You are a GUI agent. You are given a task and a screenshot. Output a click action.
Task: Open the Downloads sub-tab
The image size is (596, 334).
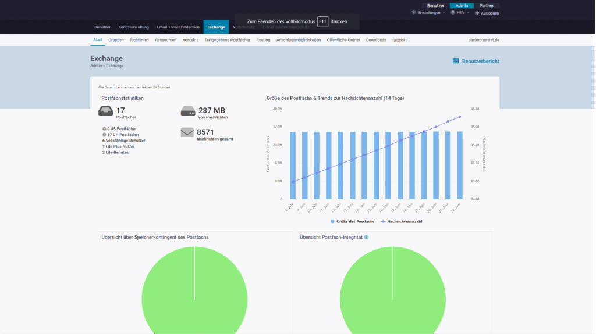[x=376, y=40]
